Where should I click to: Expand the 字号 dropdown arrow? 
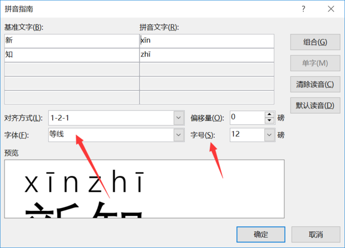pyautogui.click(x=269, y=135)
